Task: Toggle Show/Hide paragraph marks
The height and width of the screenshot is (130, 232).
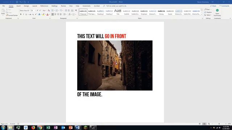Action: [x=76, y=10]
